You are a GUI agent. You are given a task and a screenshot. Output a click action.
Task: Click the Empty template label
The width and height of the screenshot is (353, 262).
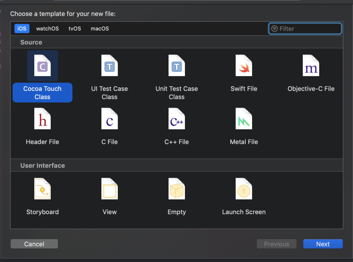coord(177,212)
